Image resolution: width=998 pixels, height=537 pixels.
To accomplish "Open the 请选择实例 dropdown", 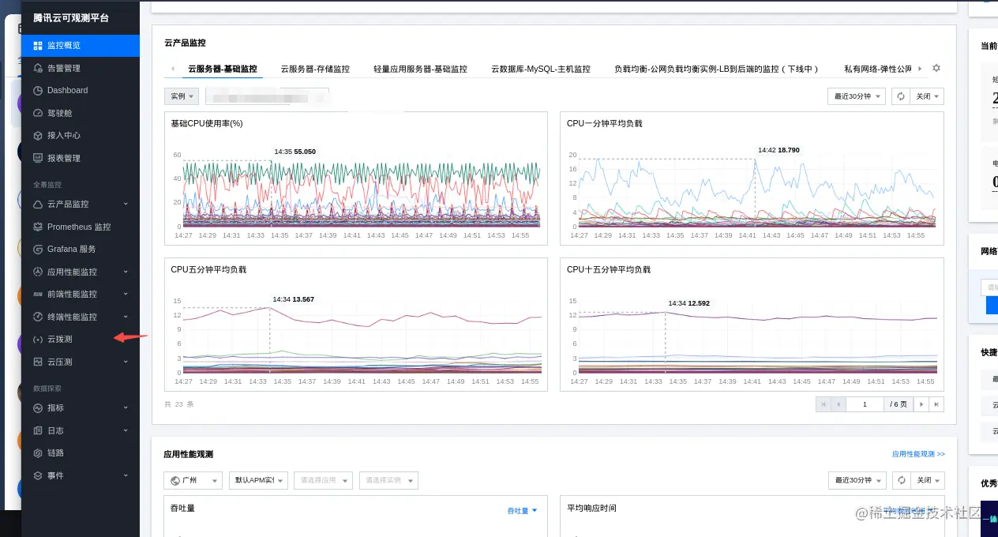I will point(388,480).
